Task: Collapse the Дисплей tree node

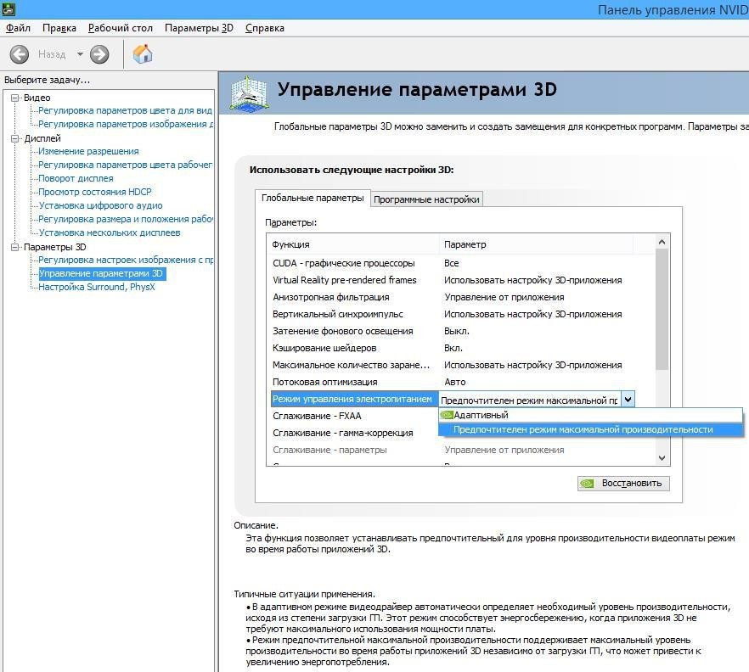Action: (x=14, y=138)
